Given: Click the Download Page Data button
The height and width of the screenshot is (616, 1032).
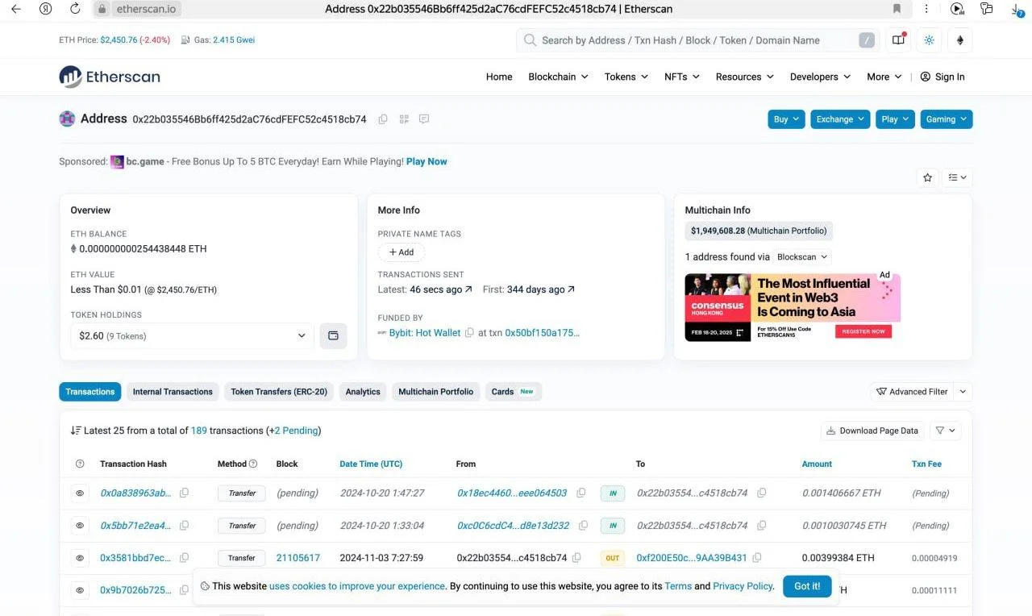Looking at the screenshot, I should pos(872,431).
